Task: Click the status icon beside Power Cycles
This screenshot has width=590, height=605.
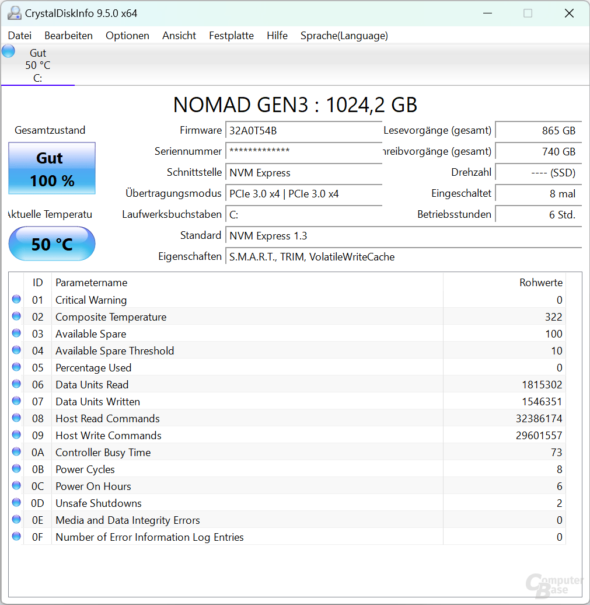Action: coord(16,469)
